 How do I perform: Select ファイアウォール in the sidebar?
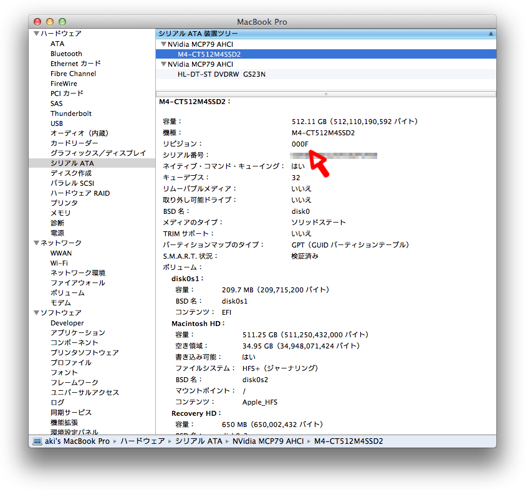pyautogui.click(x=78, y=283)
